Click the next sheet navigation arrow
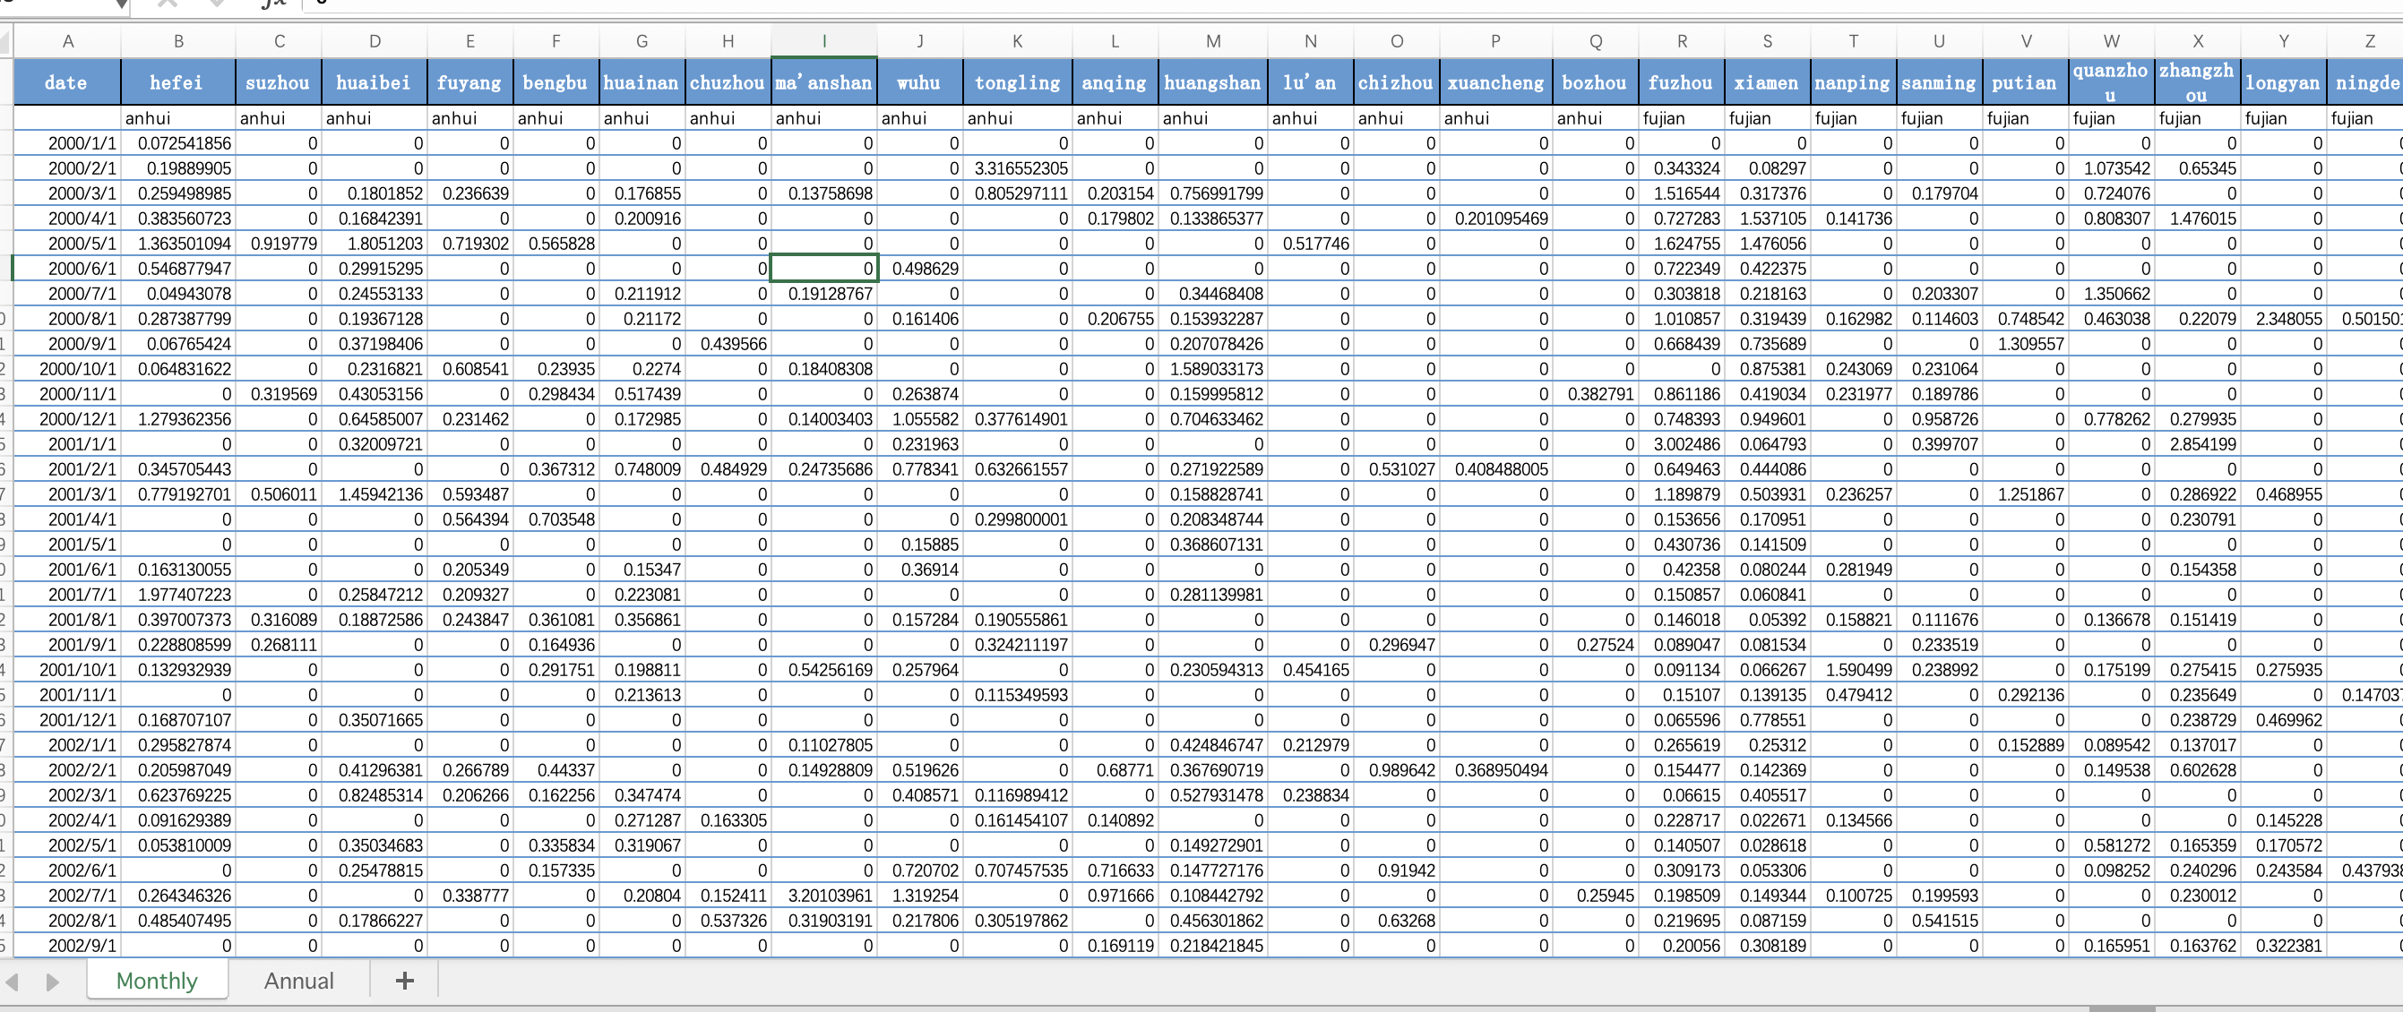This screenshot has width=2403, height=1012. pos(52,982)
